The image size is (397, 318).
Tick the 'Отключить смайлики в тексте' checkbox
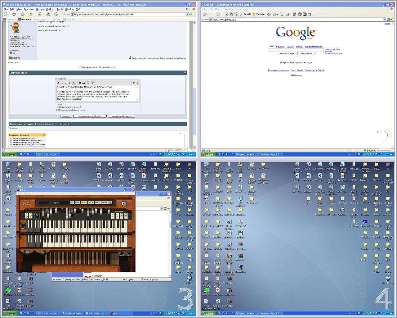pos(57,110)
